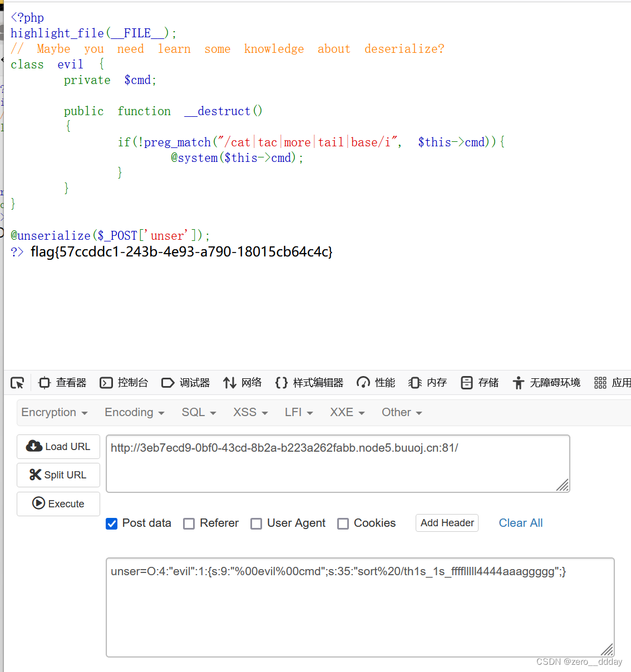The width and height of the screenshot is (631, 672).
Task: Activate the element picker icon
Action: (x=17, y=383)
